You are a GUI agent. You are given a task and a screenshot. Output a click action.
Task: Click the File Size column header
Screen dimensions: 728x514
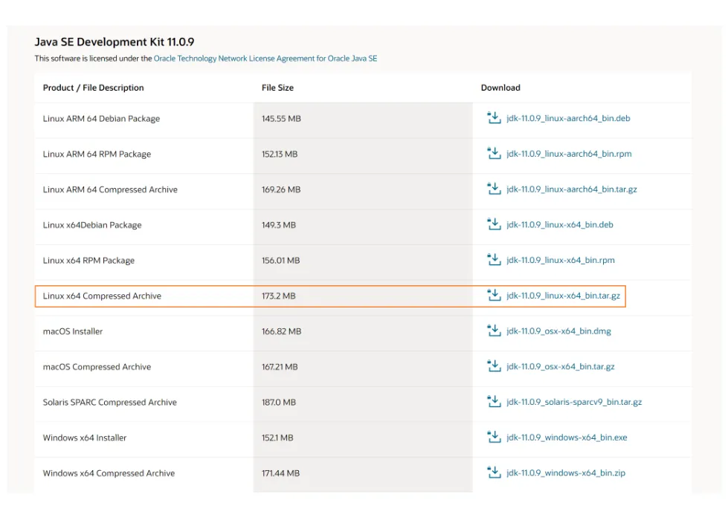click(277, 88)
